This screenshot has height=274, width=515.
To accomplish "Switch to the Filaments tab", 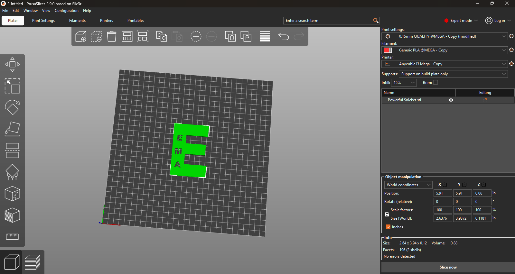I will 77,21.
